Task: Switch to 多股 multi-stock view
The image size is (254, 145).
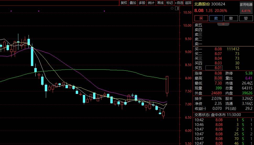Action: (x=142, y=3)
